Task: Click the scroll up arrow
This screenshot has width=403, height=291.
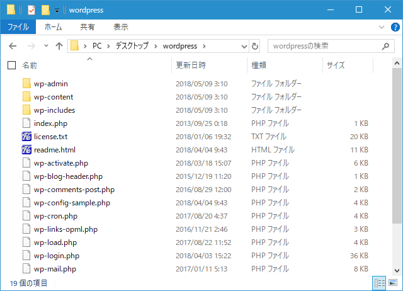Action: (x=397, y=63)
